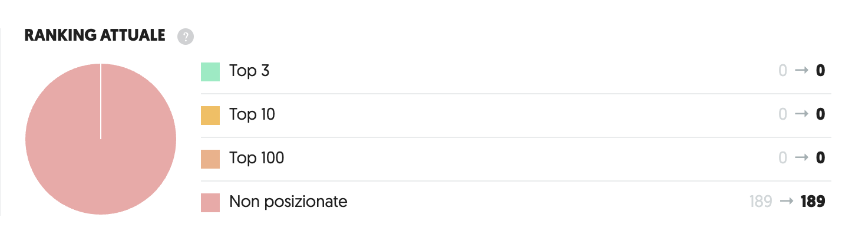Click the bold 189 current value
Viewport: 852px width, 237px height.
pos(813,202)
